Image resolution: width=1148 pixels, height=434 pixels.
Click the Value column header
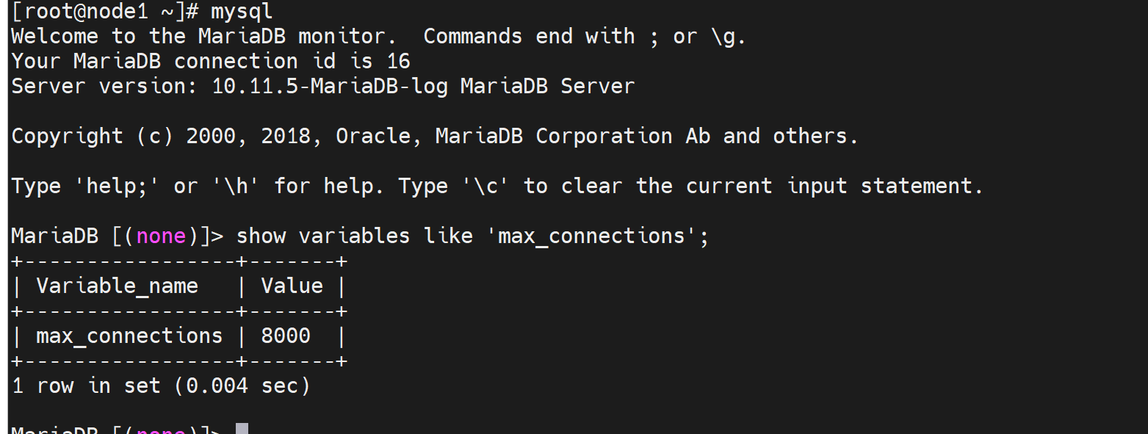click(292, 286)
